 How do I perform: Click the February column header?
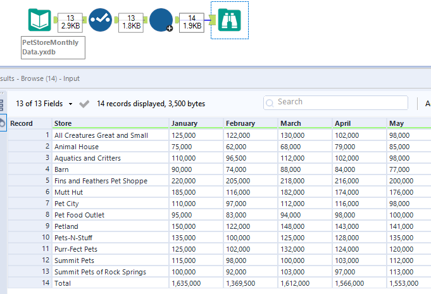pyautogui.click(x=240, y=123)
